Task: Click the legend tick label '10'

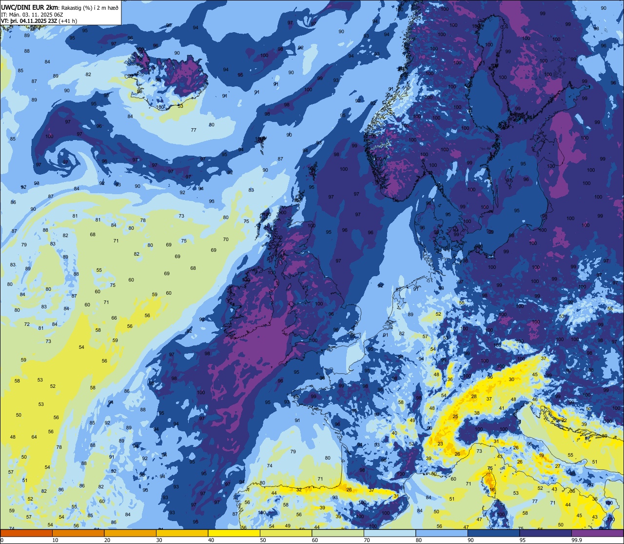Action: pyautogui.click(x=55, y=540)
